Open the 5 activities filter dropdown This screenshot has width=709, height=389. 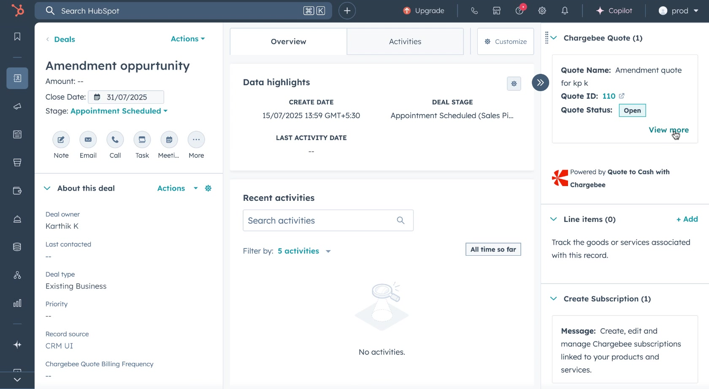304,251
